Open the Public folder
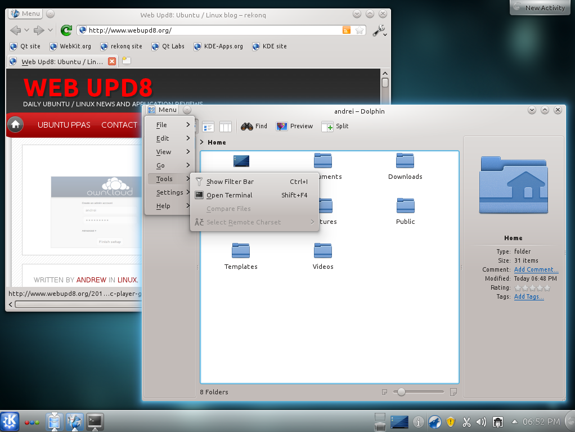The width and height of the screenshot is (575, 432). pos(405,211)
